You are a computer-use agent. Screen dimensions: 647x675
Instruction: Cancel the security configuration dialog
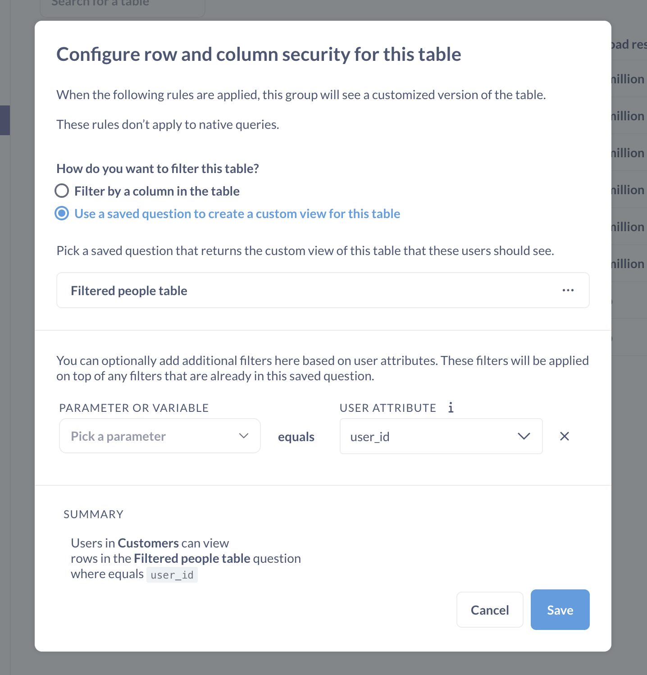click(x=489, y=609)
